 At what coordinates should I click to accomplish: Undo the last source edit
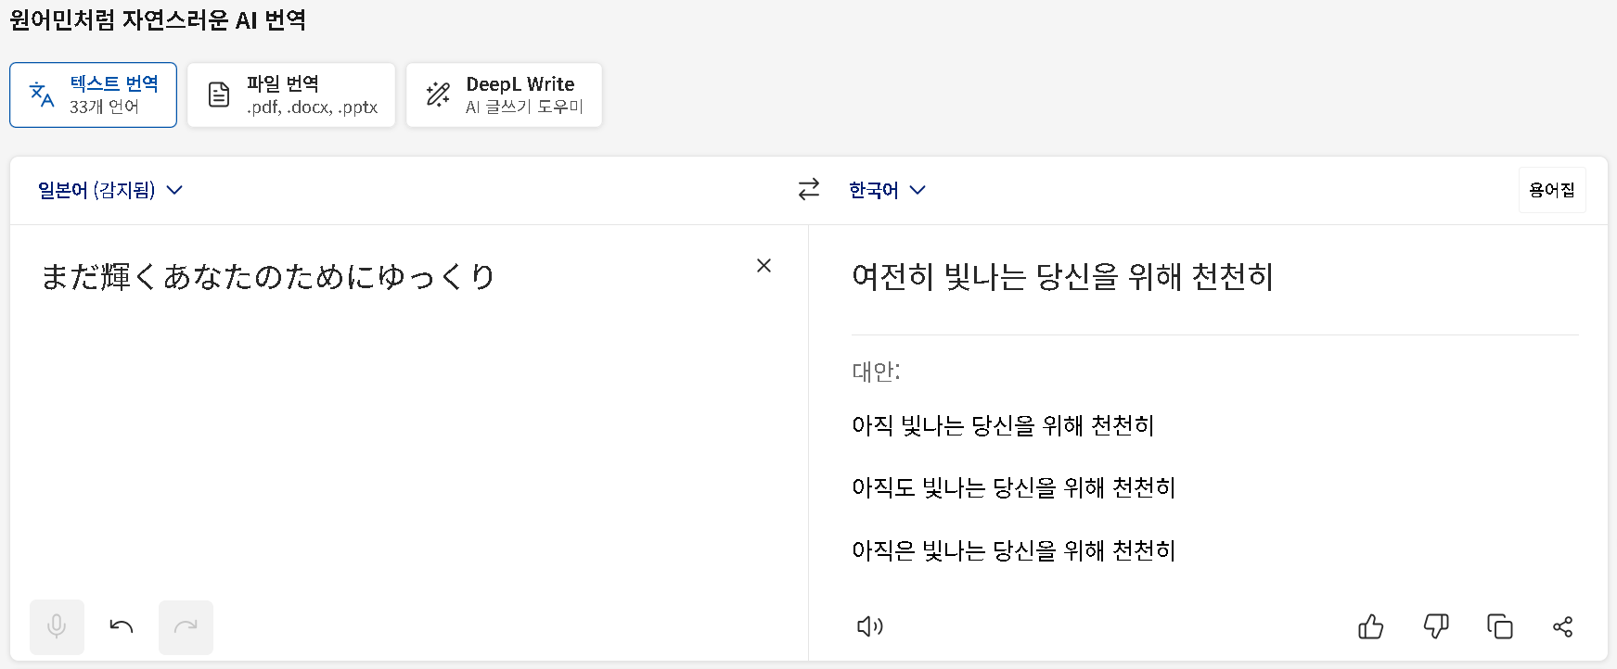(122, 627)
